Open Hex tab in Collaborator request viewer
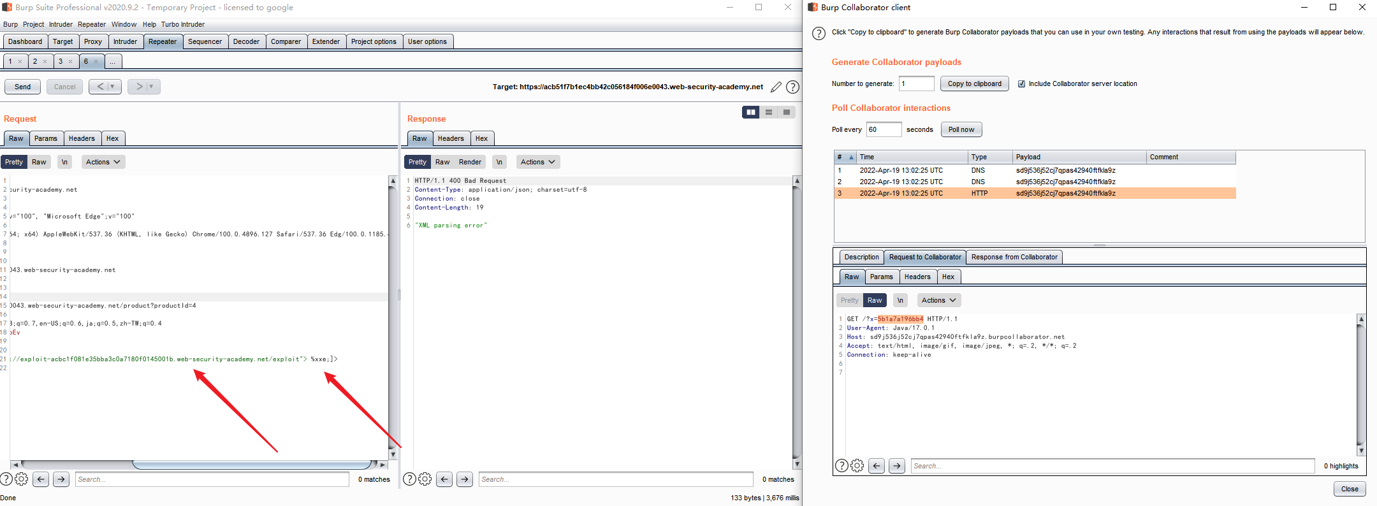The image size is (1377, 506). (x=948, y=277)
